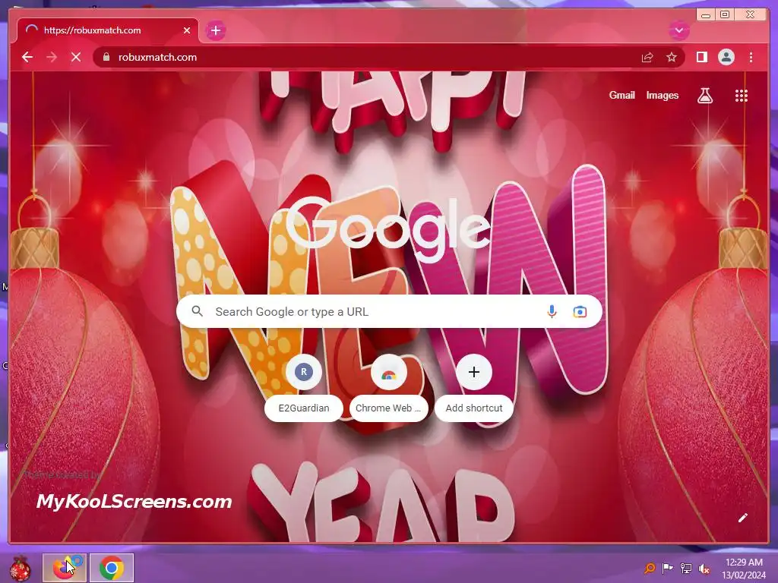Bookmark this tab with the star icon
The image size is (778, 583).
coord(672,57)
